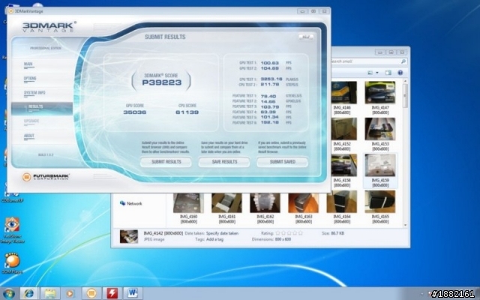The height and width of the screenshot is (300, 480).
Task: Maximize the Explorer window
Action: 391,52
